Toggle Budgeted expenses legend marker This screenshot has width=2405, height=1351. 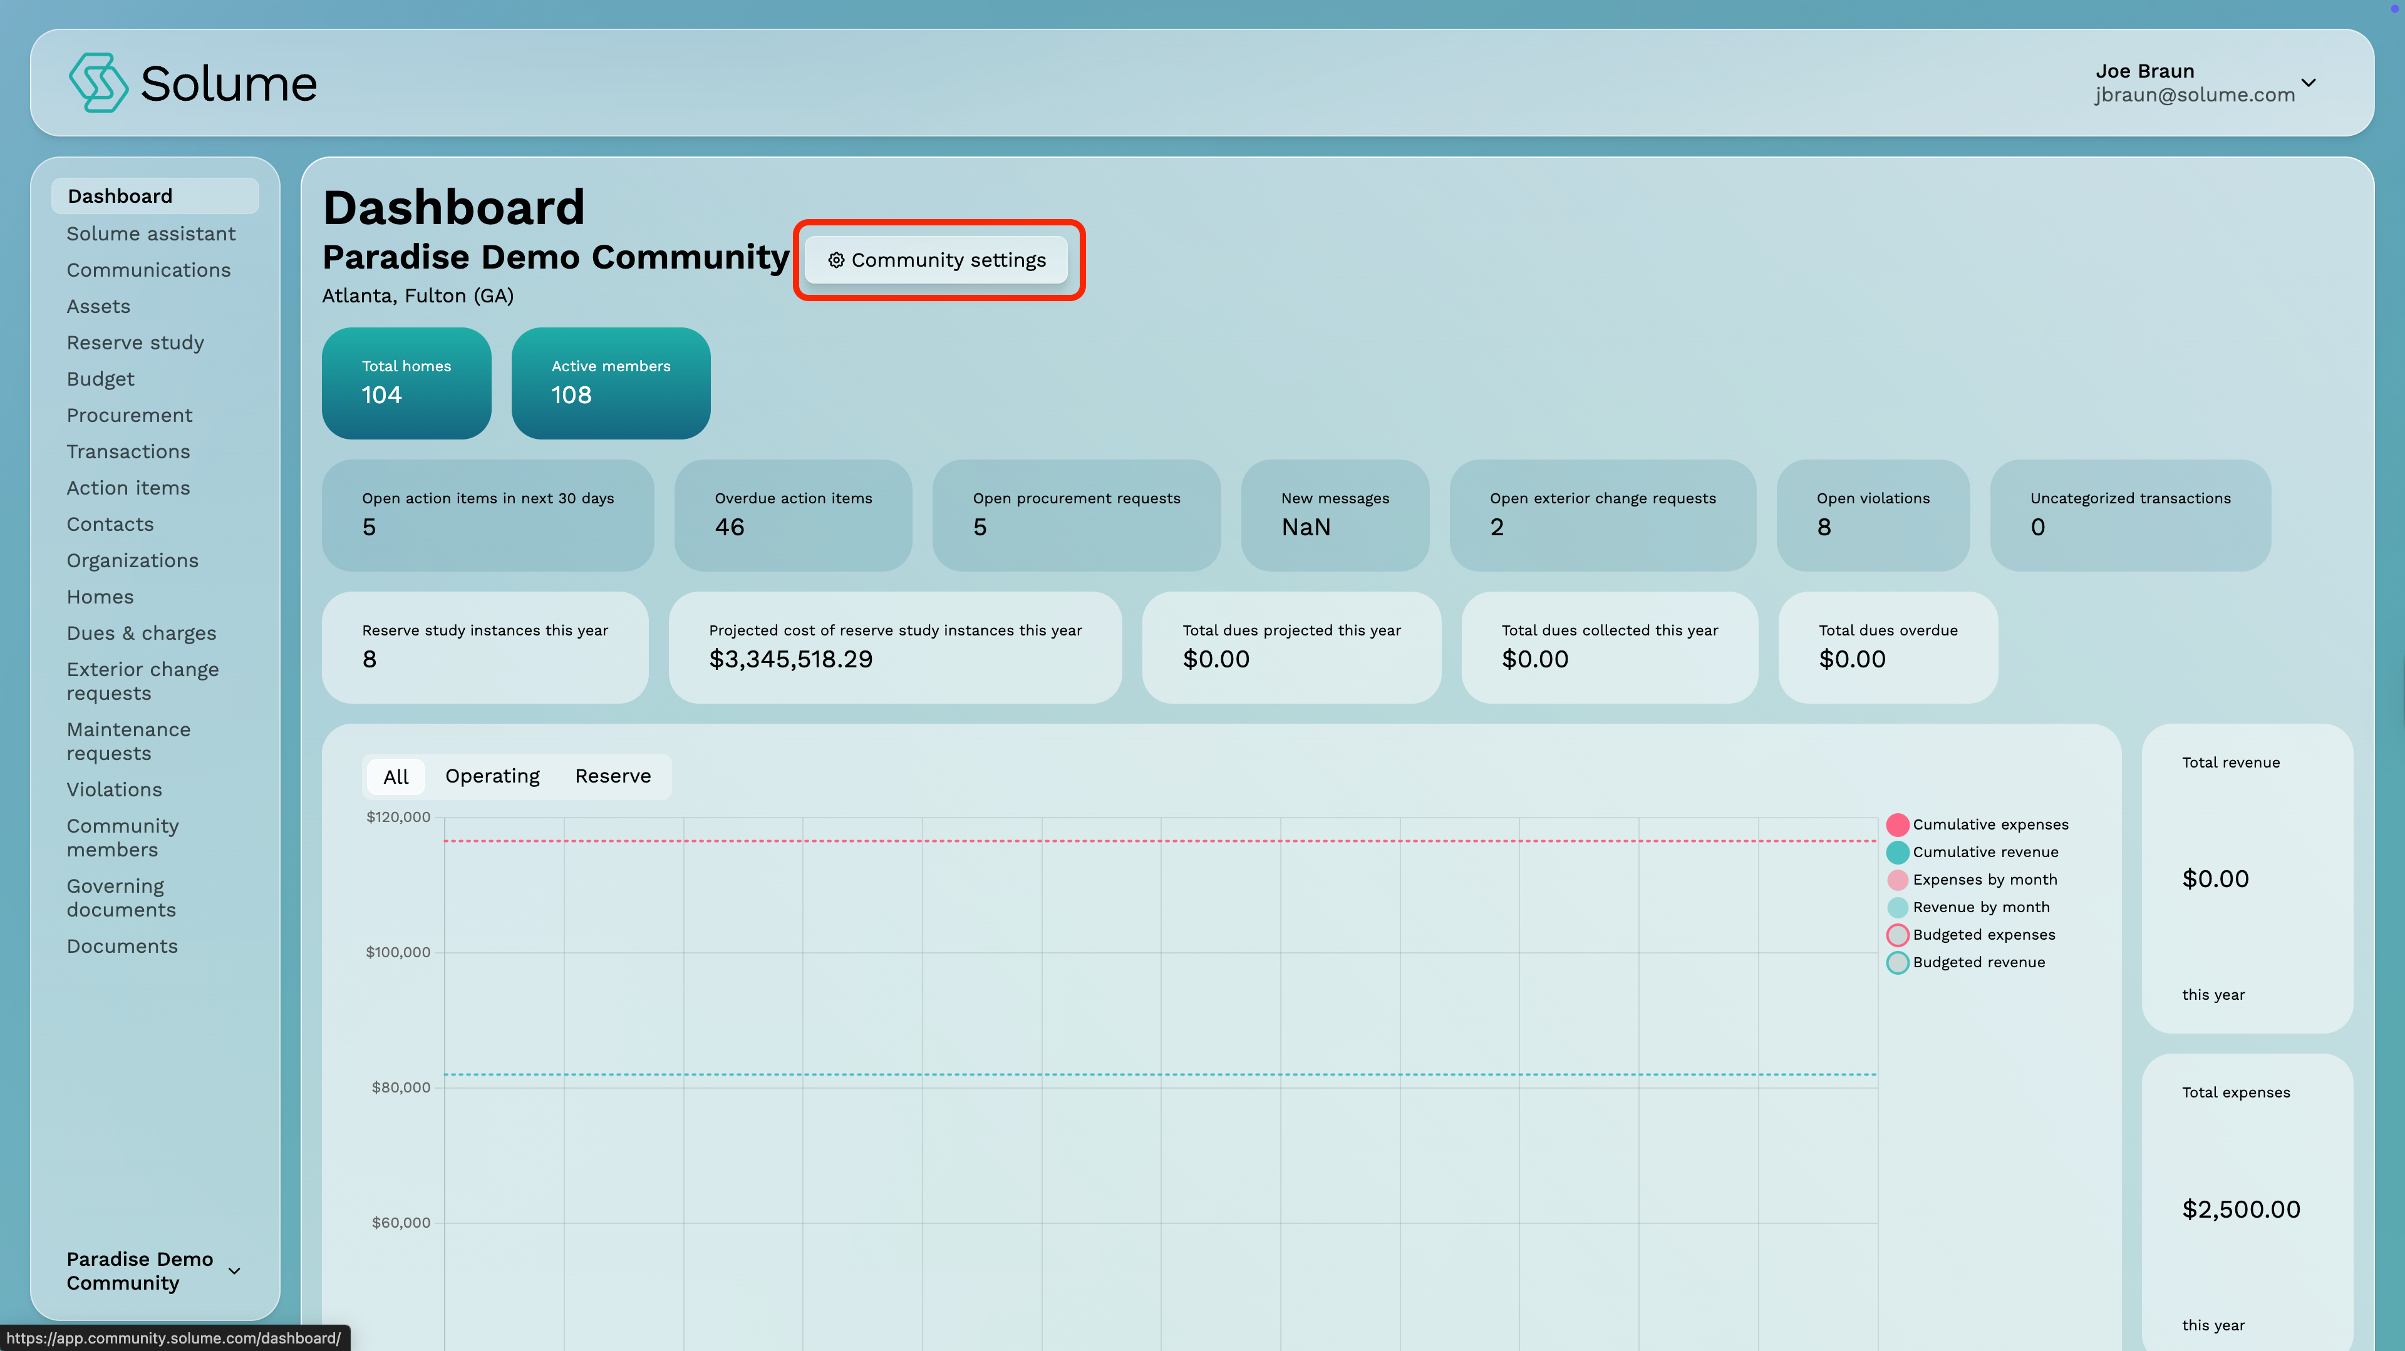pyautogui.click(x=1897, y=935)
